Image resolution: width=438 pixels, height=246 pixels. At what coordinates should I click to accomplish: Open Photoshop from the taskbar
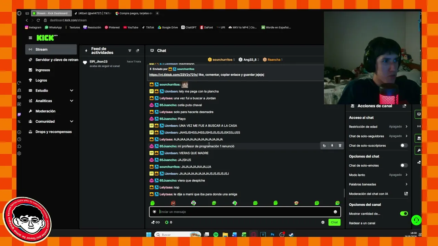(x=272, y=235)
